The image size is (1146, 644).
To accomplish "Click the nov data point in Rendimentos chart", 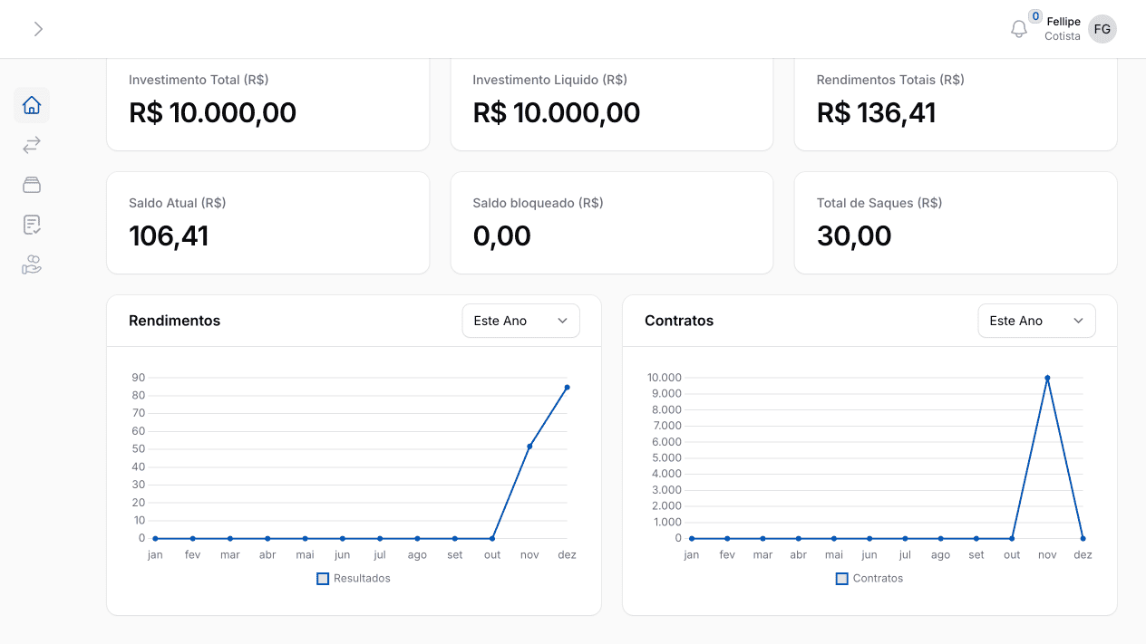I will 529,446.
